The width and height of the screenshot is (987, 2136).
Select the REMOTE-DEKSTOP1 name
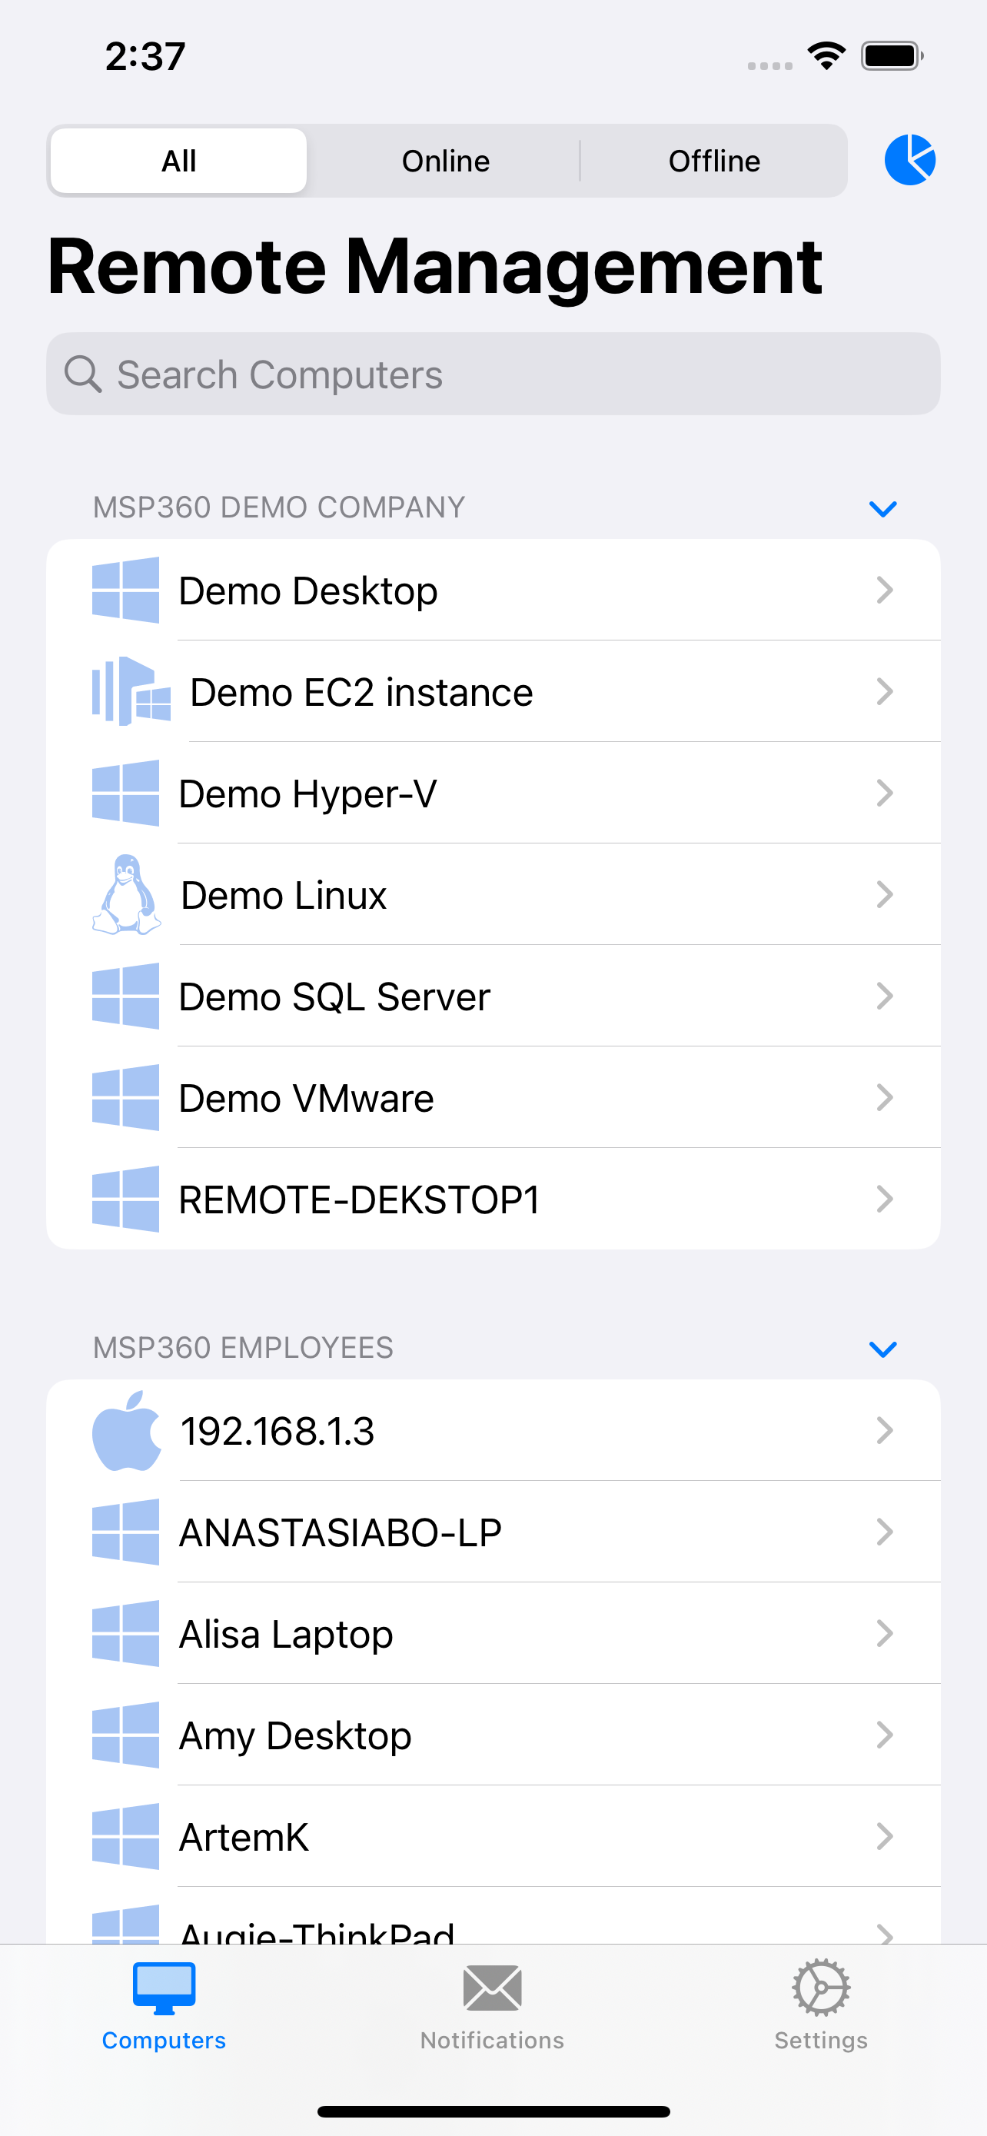(x=359, y=1201)
